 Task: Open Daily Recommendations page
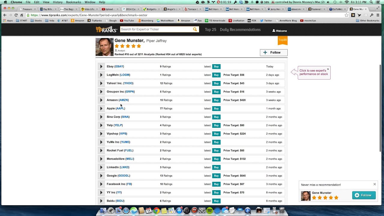(x=240, y=29)
